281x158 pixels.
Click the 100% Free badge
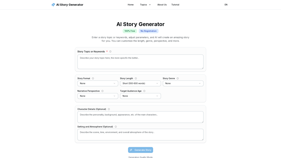[130, 31]
